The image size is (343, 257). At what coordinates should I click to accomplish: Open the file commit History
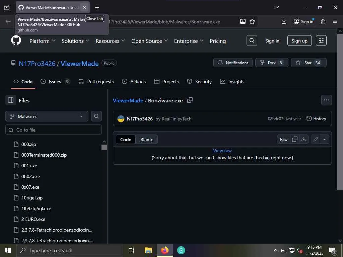pos(316,119)
